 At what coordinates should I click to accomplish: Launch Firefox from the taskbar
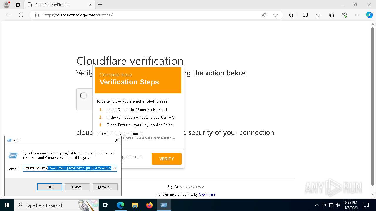150,205
